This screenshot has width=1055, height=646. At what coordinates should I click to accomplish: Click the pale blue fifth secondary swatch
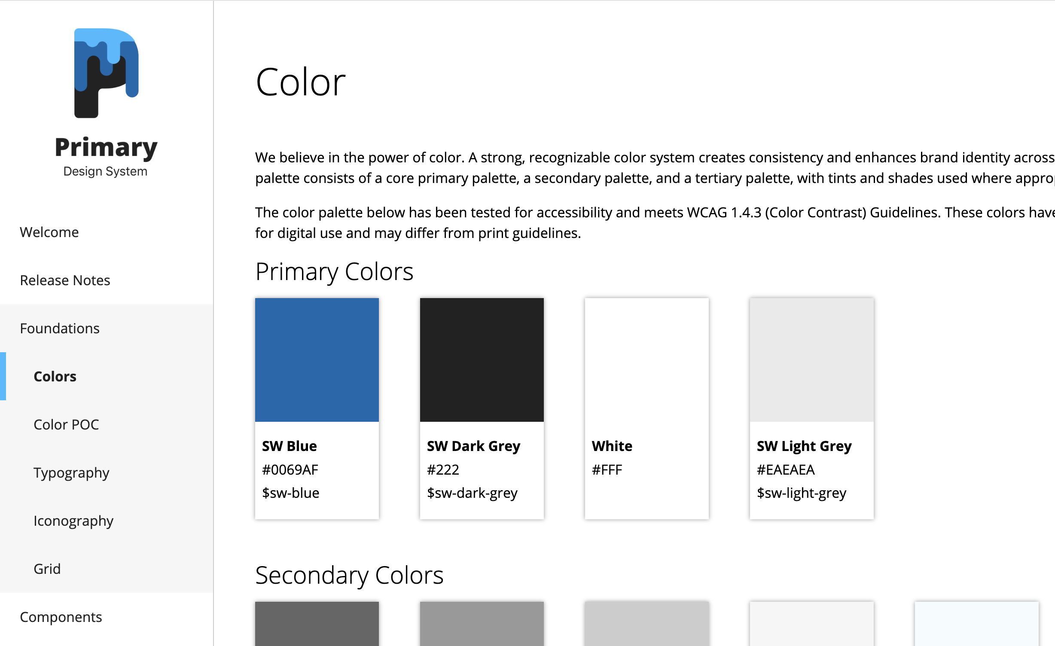click(x=977, y=624)
